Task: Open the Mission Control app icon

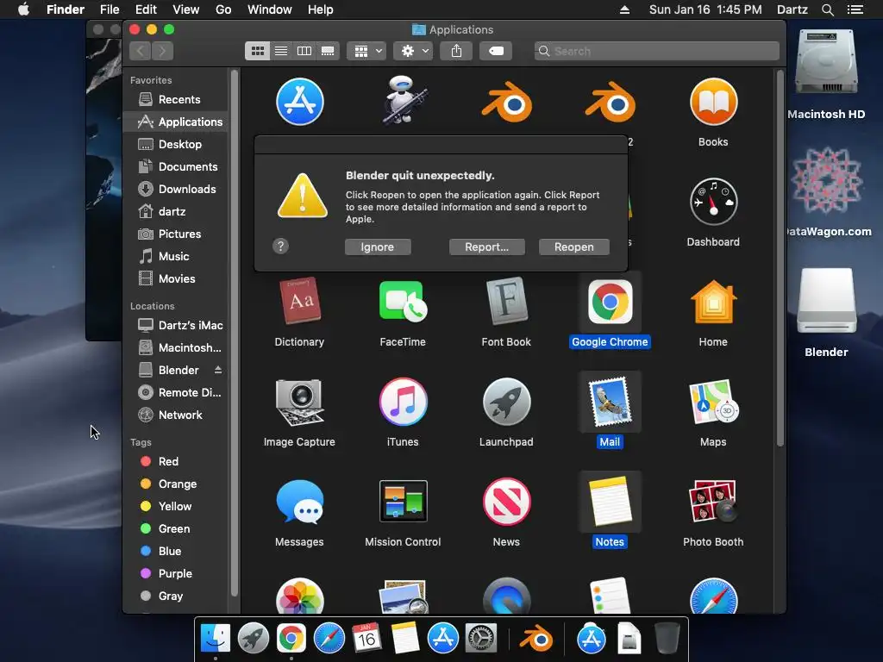Action: coord(404,502)
